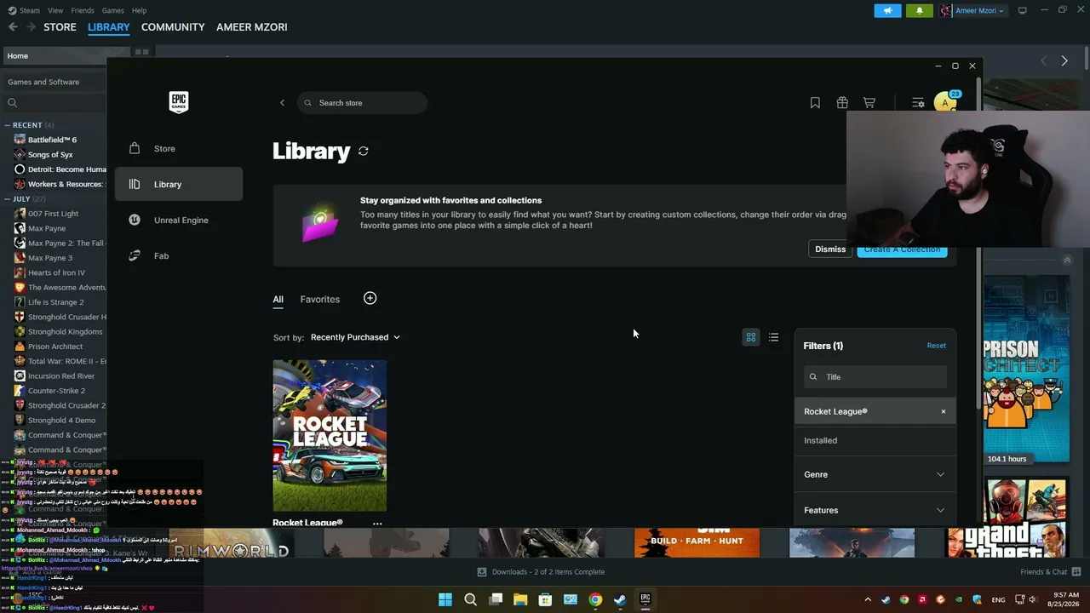
Task: Open the Games menu in Steam
Action: pos(113,10)
